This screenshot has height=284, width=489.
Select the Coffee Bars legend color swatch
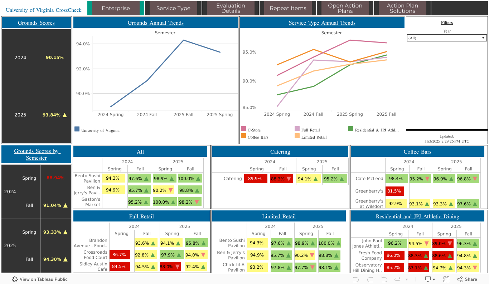coord(243,136)
